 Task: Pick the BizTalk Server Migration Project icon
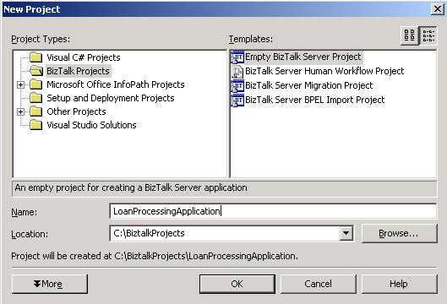pyautogui.click(x=237, y=86)
